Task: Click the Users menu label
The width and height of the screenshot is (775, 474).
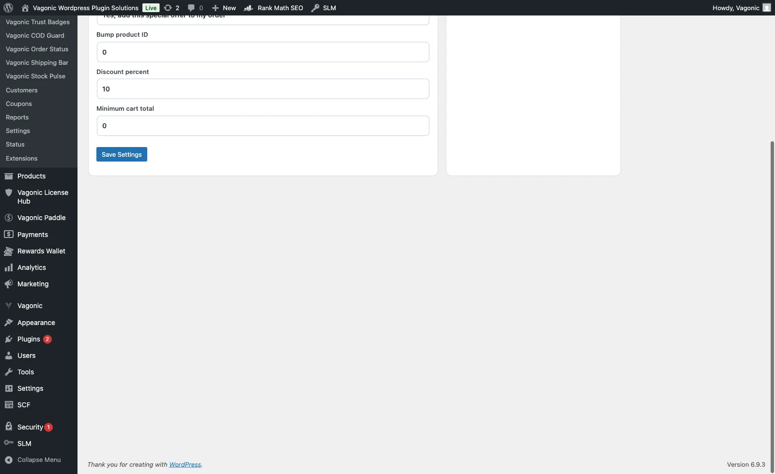Action: point(26,355)
